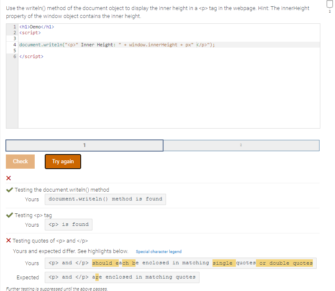The width and height of the screenshot is (335, 291).
Task: Click the highlighted word single
Action: pyautogui.click(x=223, y=263)
